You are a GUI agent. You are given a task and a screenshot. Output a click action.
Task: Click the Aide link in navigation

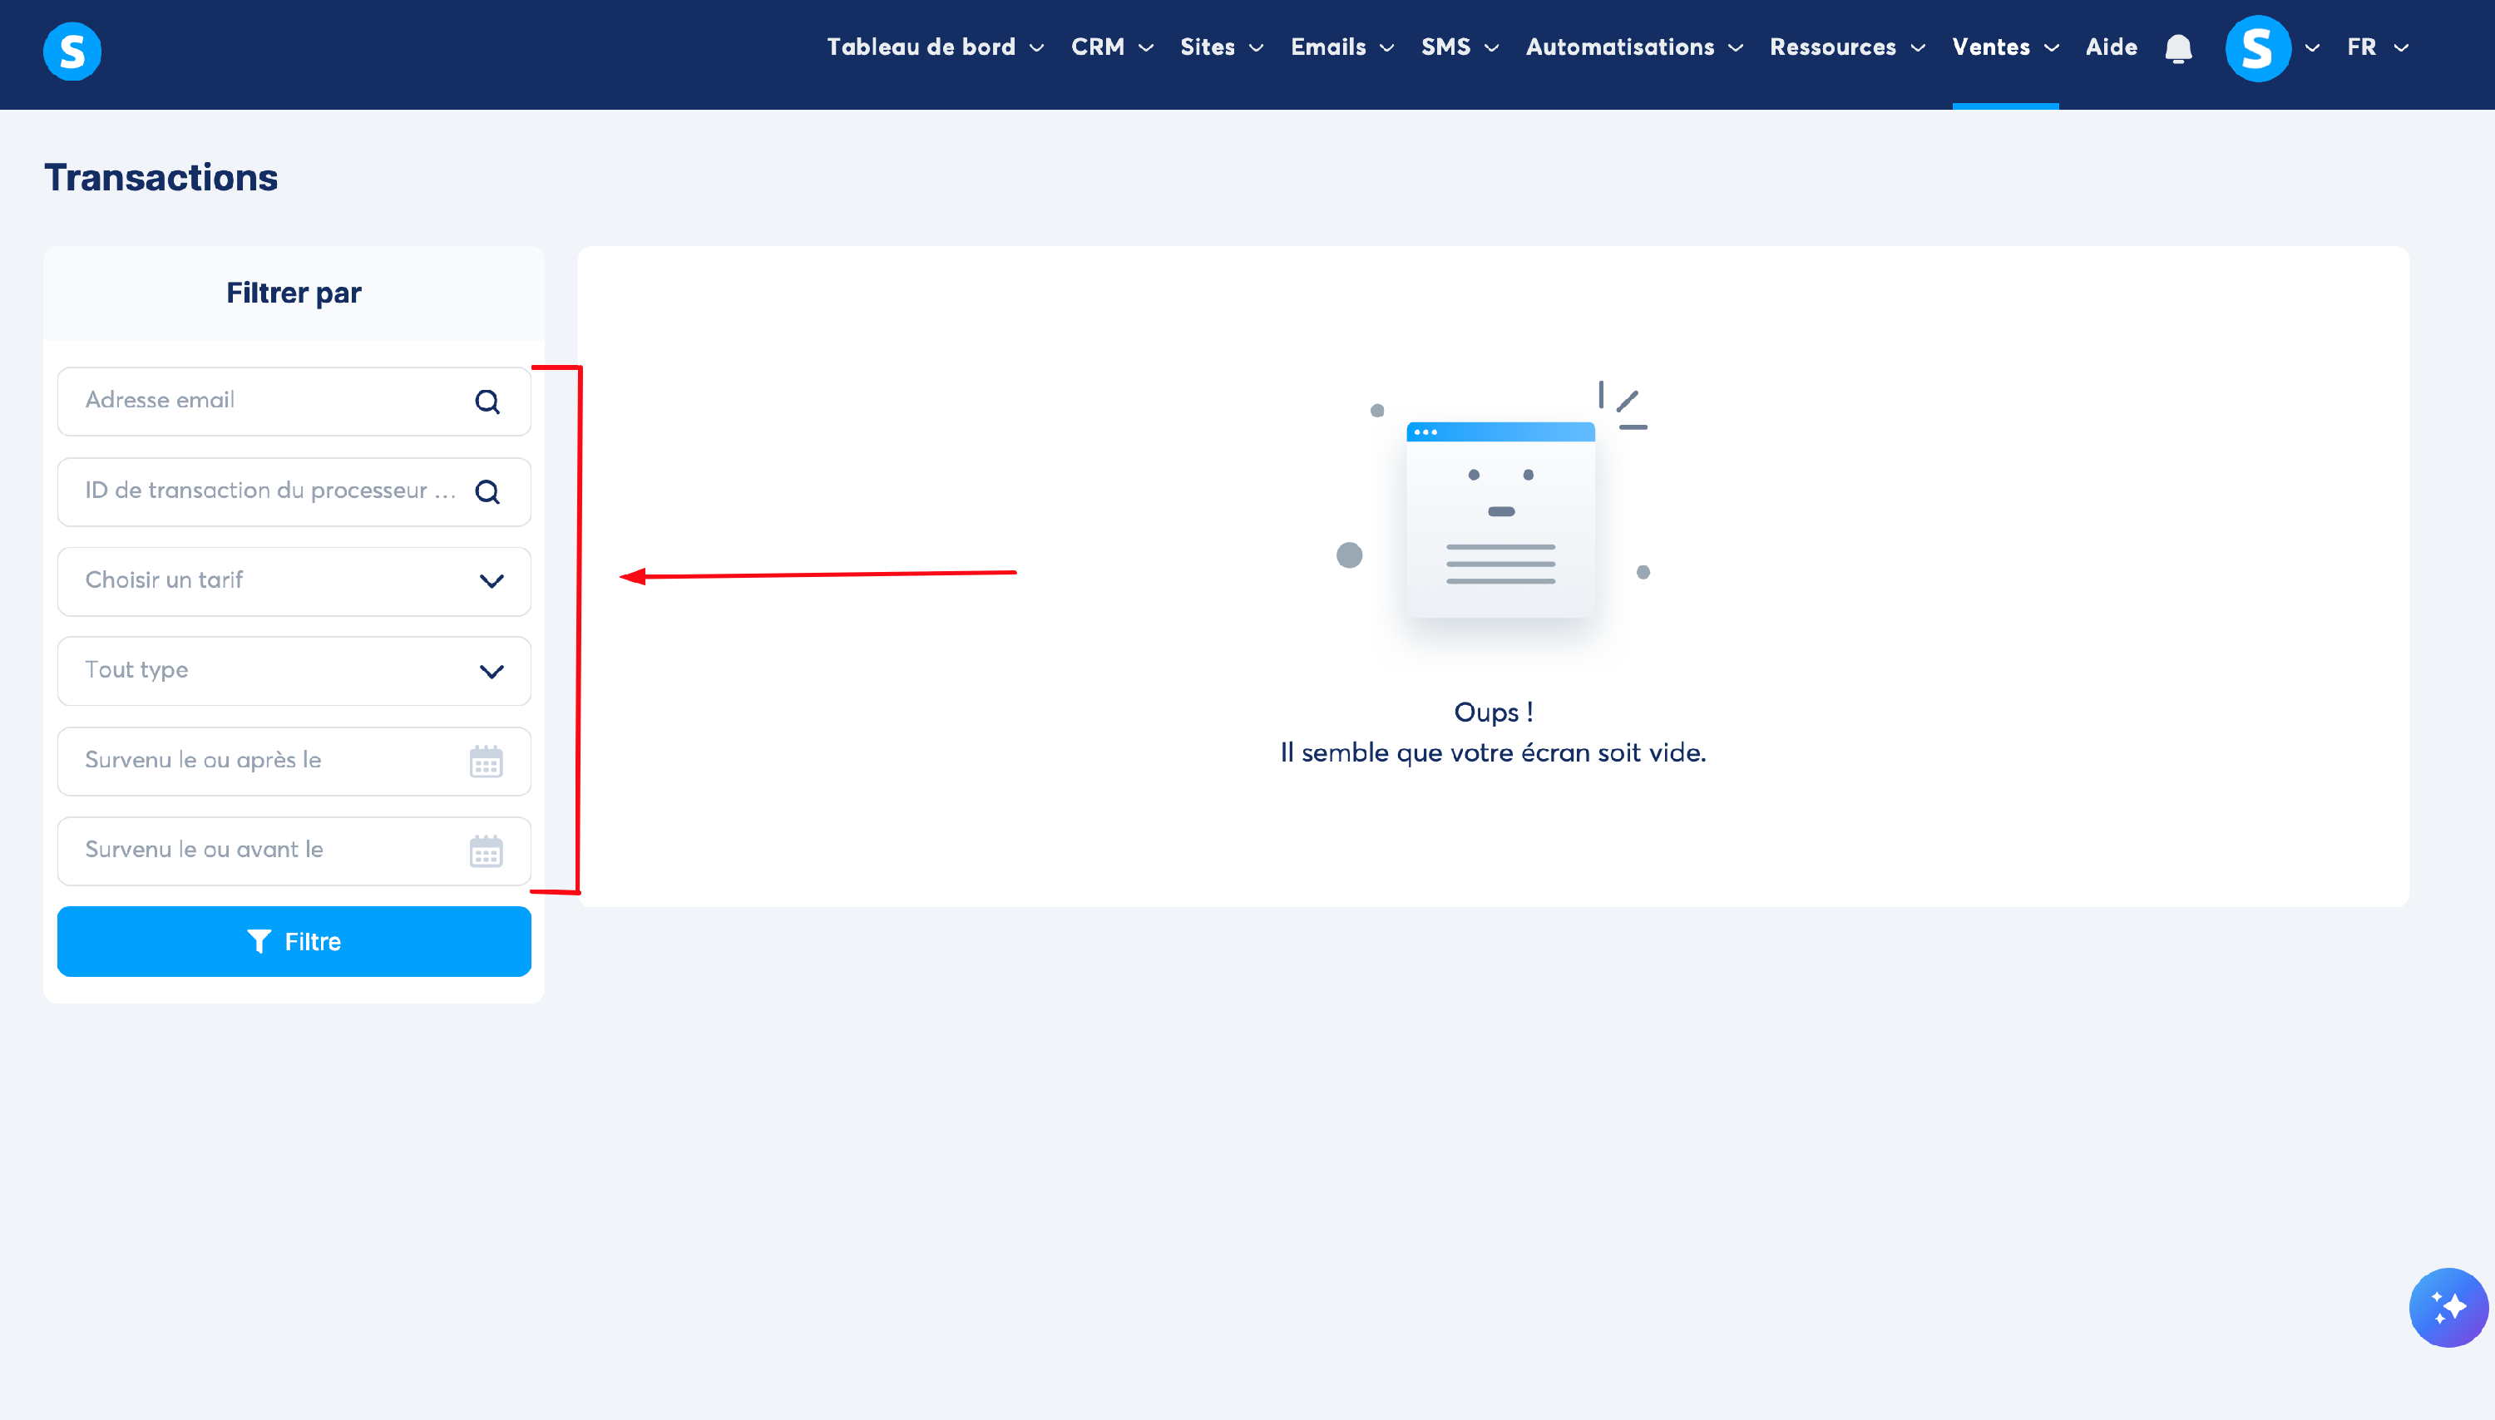(x=2111, y=47)
